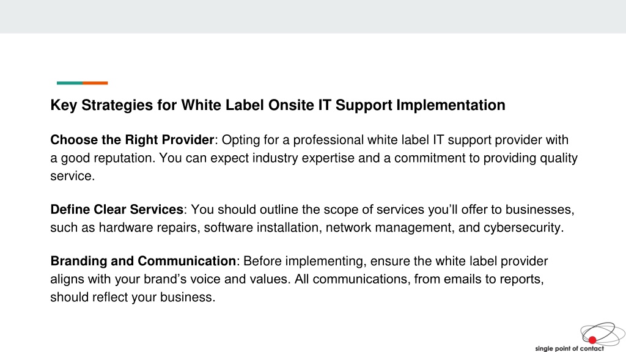
Task: Select the orange segment of the accent bar
Action: (x=95, y=83)
